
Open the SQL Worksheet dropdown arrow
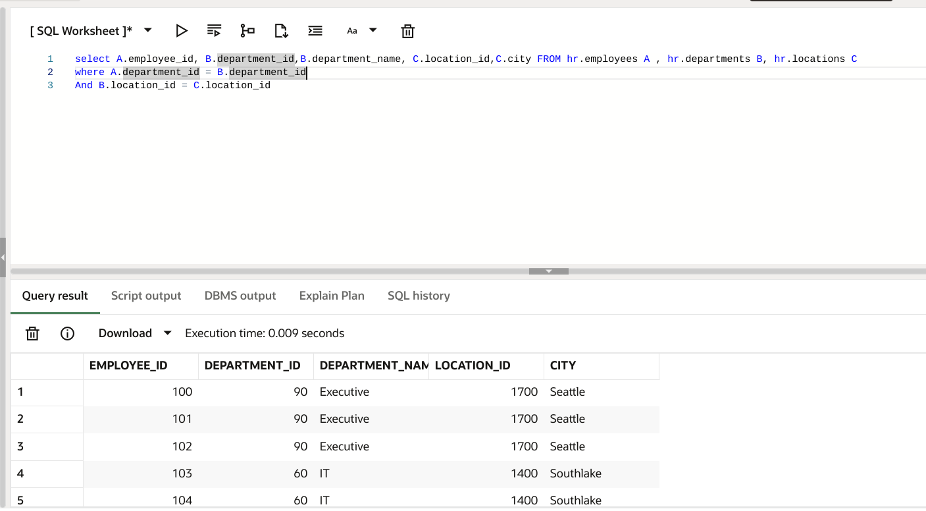(x=148, y=30)
